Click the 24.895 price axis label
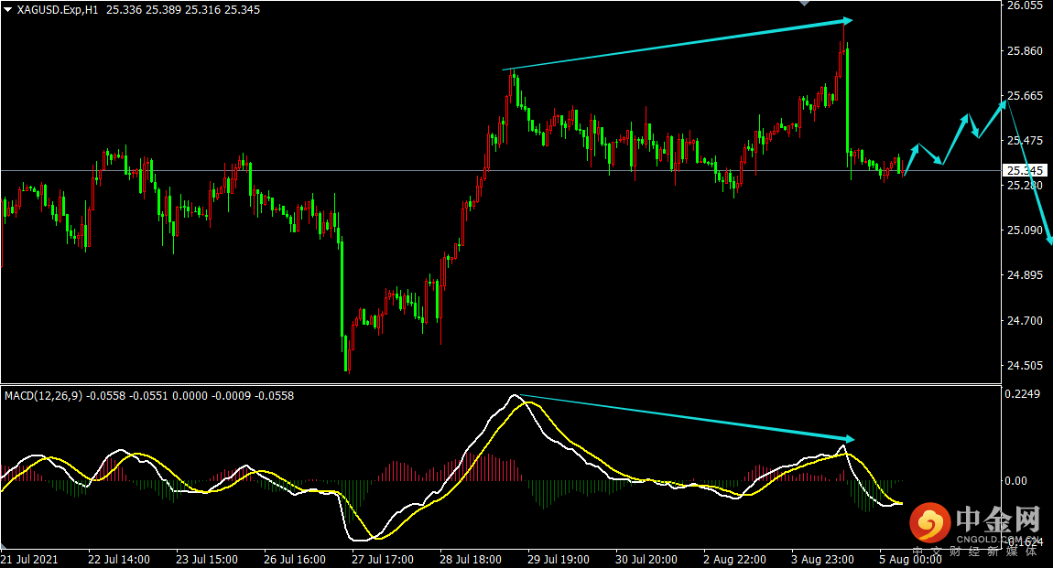This screenshot has height=568, width=1053. [x=1025, y=275]
